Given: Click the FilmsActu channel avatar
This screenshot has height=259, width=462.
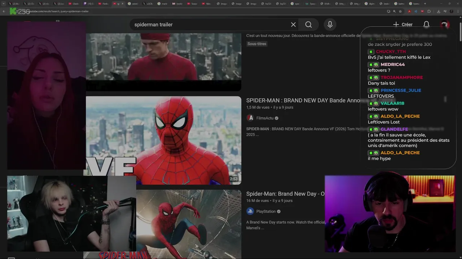Looking at the screenshot, I should 250,118.
